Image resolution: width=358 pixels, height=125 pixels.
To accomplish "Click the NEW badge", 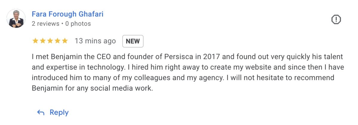I will [x=133, y=41].
